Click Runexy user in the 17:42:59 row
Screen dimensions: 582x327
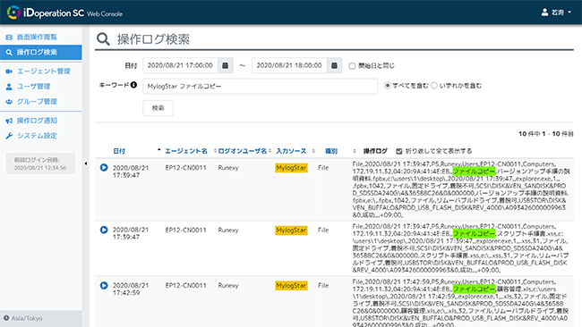tap(228, 286)
